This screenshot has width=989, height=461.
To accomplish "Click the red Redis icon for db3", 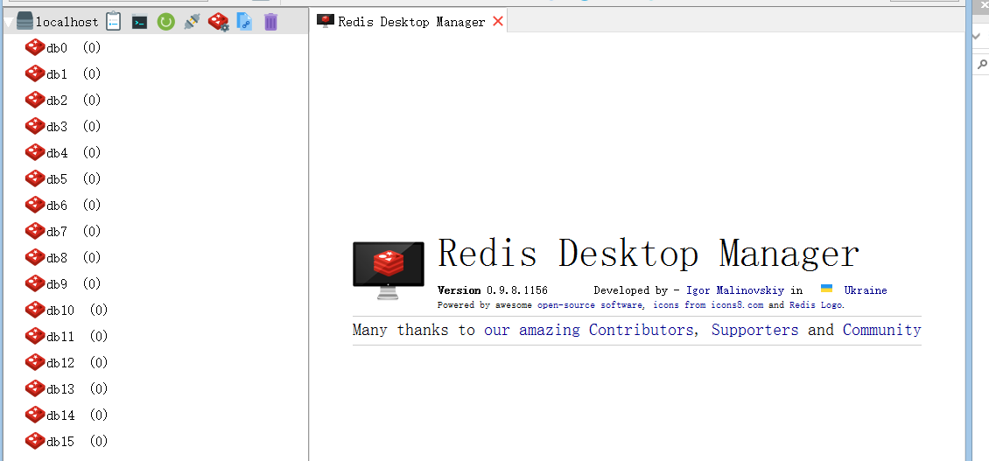I will tap(35, 126).
